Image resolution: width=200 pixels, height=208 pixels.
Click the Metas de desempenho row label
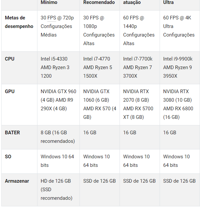(19, 22)
